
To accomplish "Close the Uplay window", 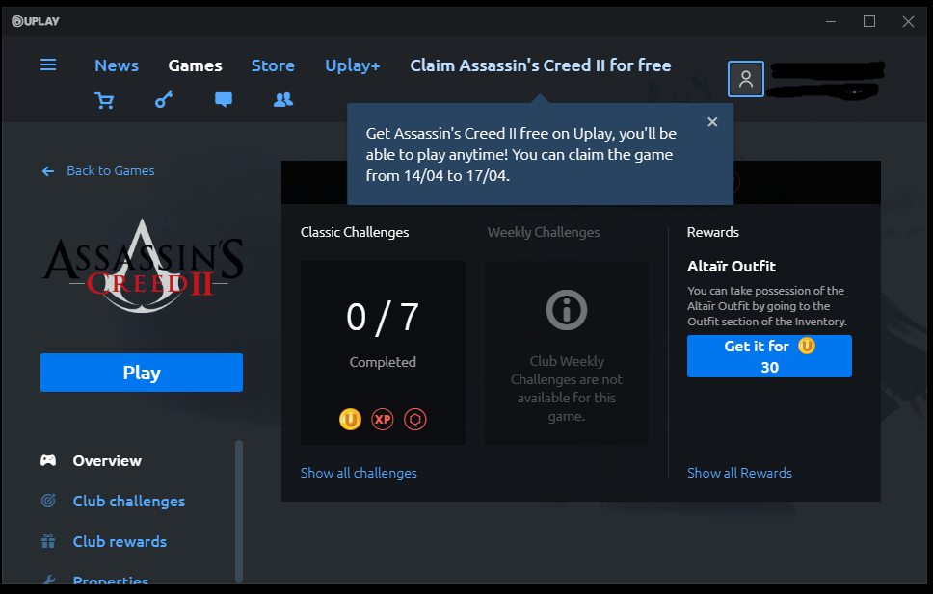I will tap(908, 22).
